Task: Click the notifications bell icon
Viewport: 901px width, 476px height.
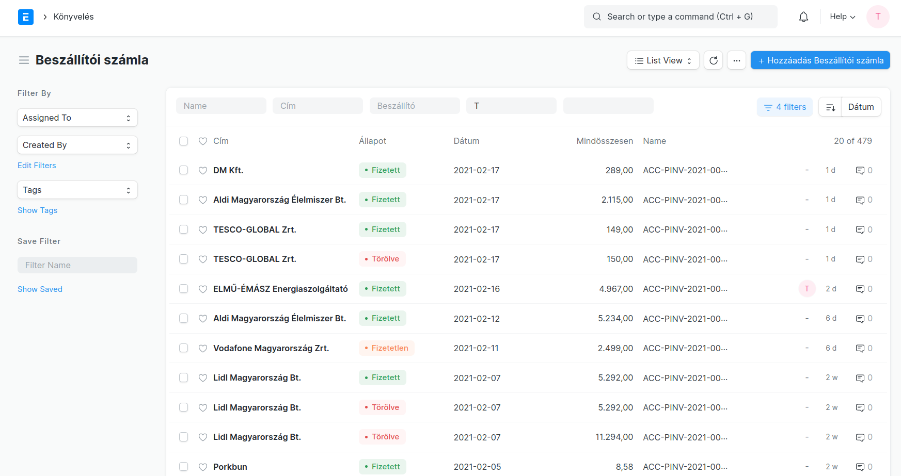Action: pos(803,17)
